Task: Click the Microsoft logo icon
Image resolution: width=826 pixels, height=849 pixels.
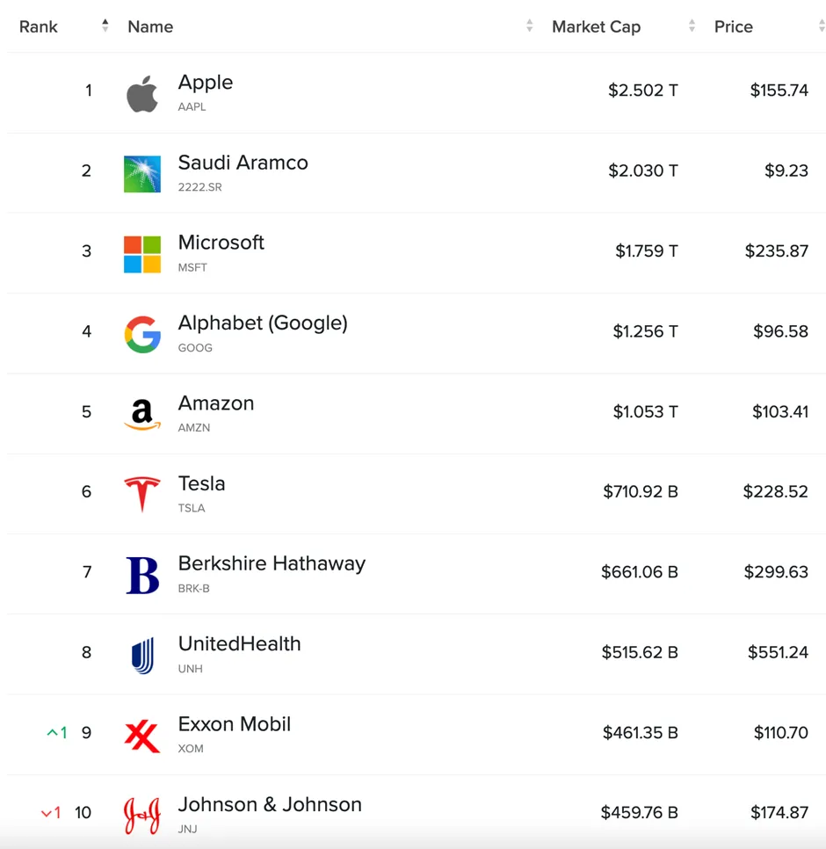Action: (141, 254)
